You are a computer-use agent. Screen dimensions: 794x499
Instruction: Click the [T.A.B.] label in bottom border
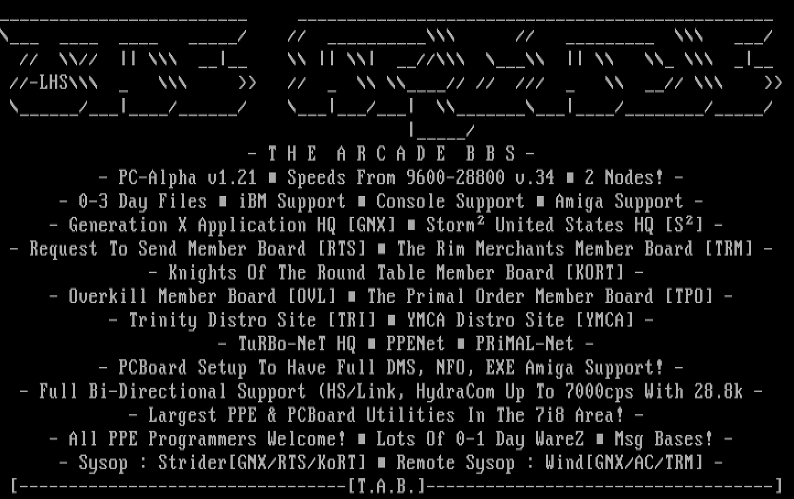click(x=387, y=486)
